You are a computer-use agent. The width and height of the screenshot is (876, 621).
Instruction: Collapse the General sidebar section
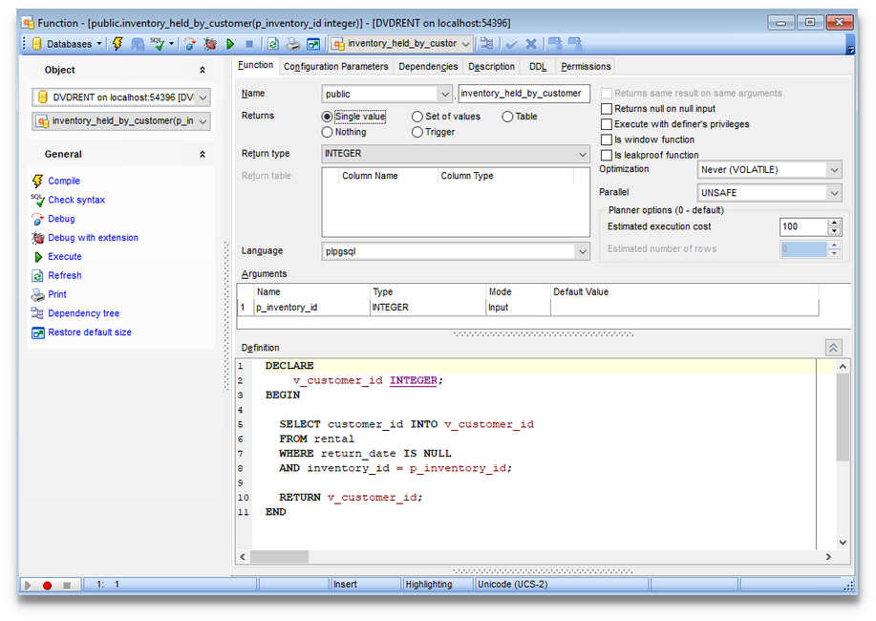pyautogui.click(x=202, y=154)
